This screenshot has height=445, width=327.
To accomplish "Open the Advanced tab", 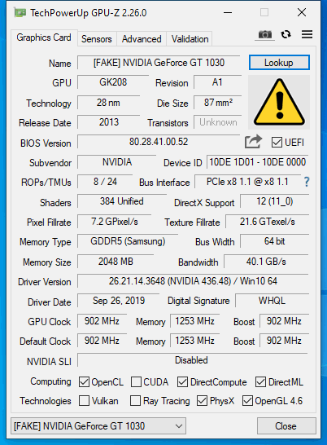I will [x=142, y=39].
